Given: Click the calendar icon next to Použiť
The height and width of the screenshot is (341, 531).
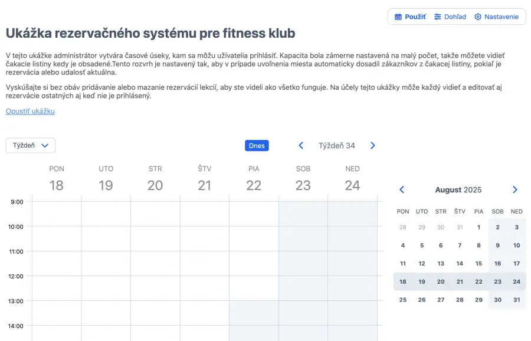Looking at the screenshot, I should [x=398, y=17].
